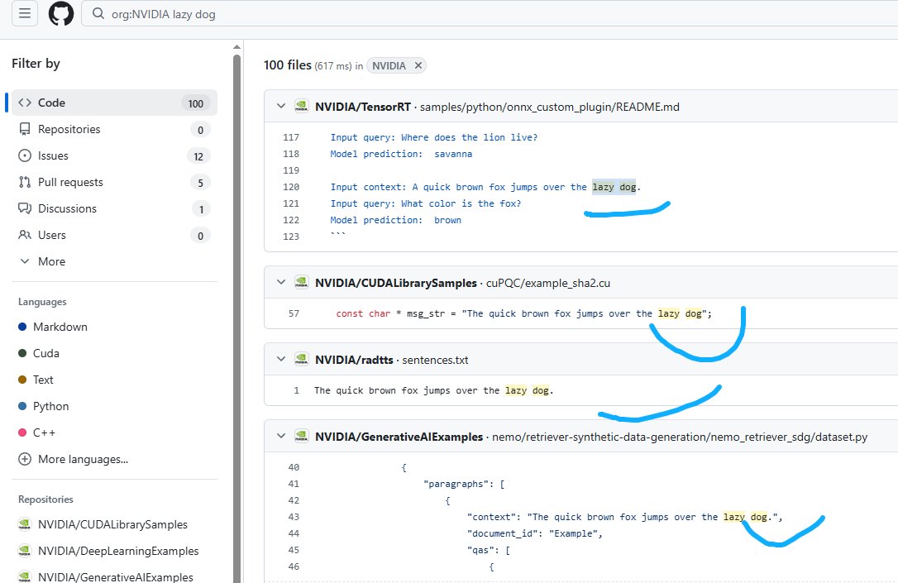The image size is (898, 583).
Task: Click the Issues circle icon
Action: click(x=25, y=155)
